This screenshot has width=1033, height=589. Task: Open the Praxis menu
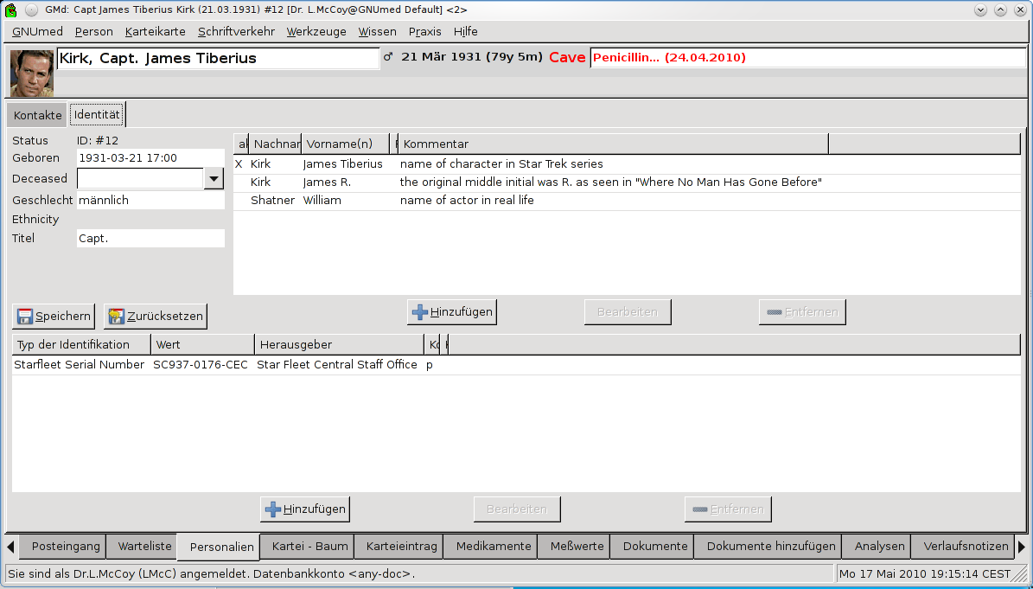point(425,32)
